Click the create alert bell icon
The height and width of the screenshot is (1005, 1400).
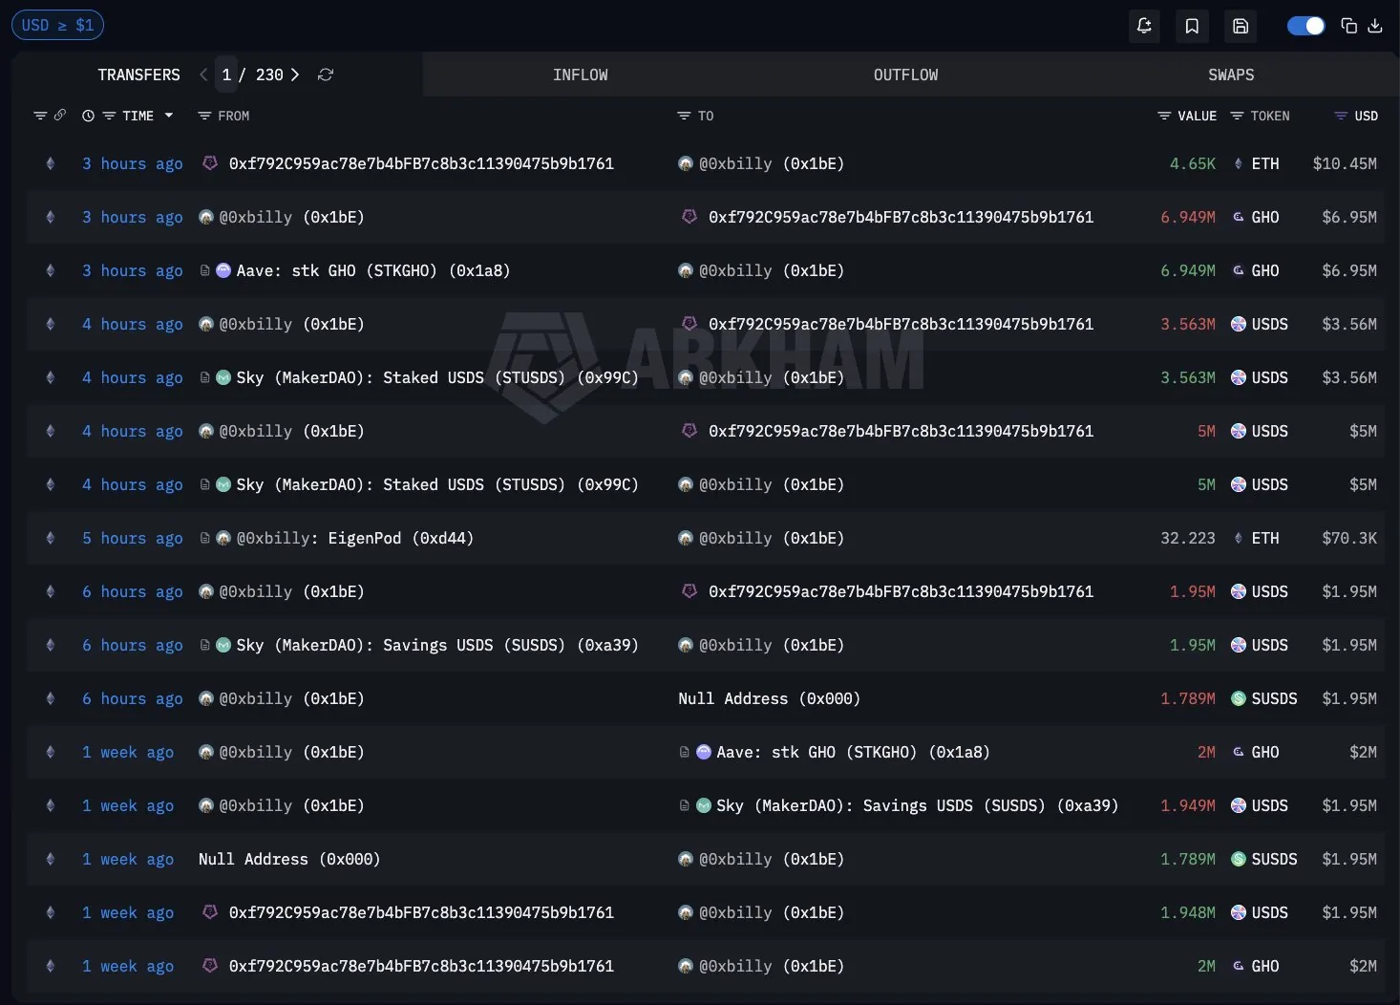click(x=1144, y=26)
